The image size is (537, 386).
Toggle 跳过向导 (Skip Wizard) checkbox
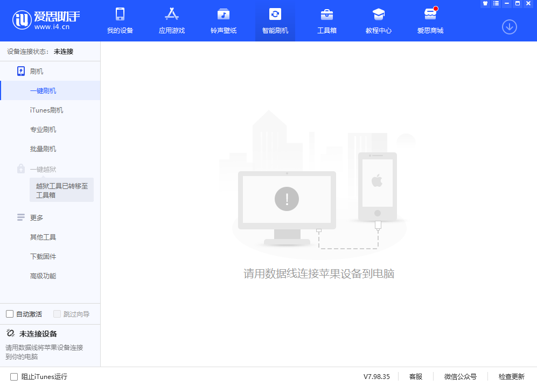pos(57,313)
